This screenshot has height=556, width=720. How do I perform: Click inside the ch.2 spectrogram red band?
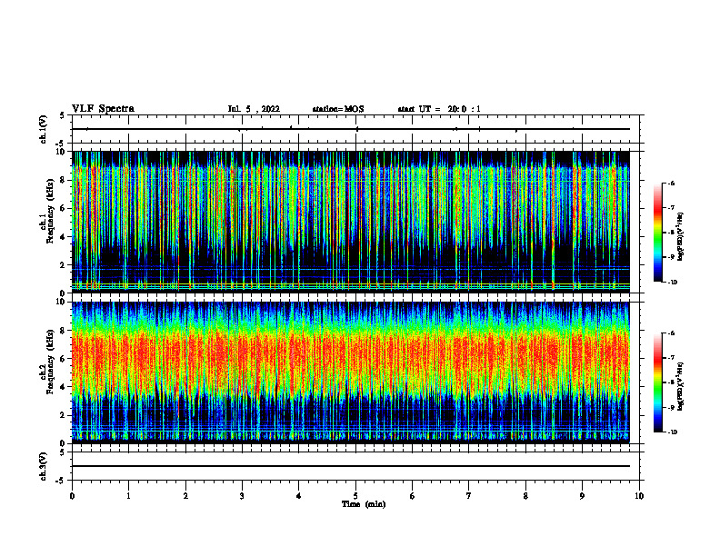351,358
